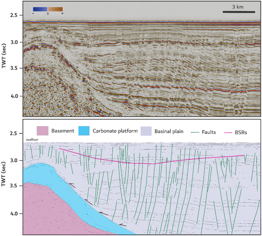Click the black 3 km scale bar line

click(x=238, y=12)
